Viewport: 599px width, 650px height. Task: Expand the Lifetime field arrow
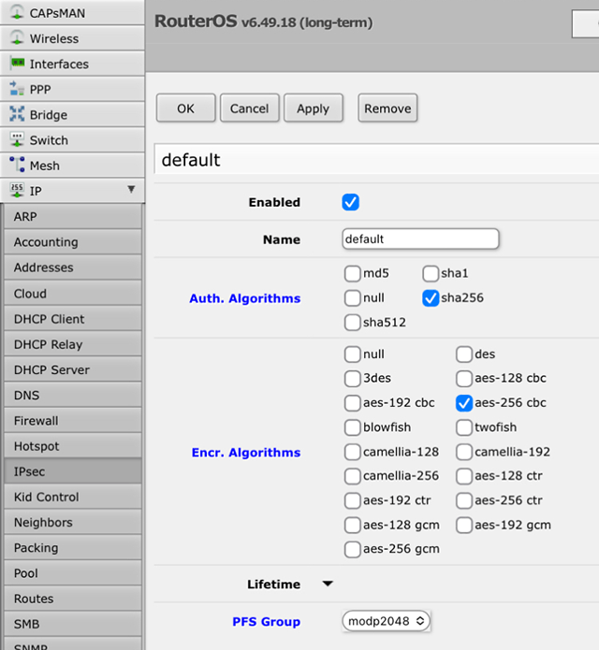click(328, 584)
